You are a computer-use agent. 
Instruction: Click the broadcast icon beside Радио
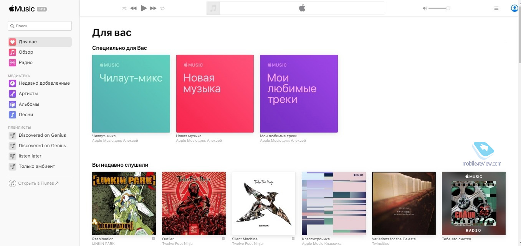pos(13,62)
